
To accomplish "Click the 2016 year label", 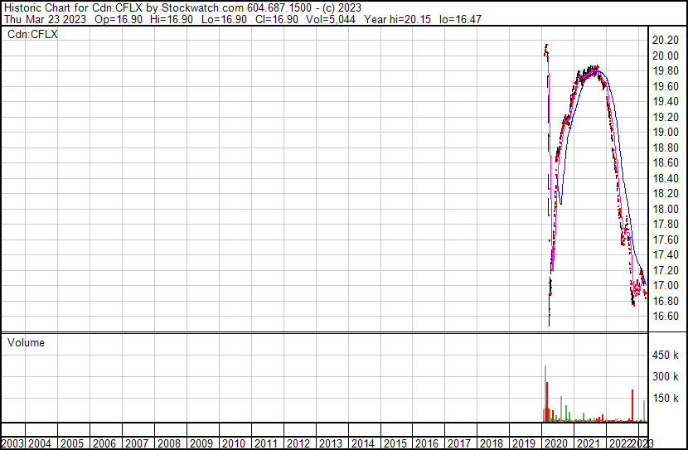I will pos(427,443).
